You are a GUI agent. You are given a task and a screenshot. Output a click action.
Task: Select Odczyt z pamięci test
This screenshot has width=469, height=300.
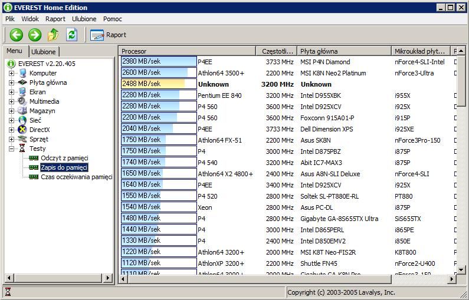64,158
